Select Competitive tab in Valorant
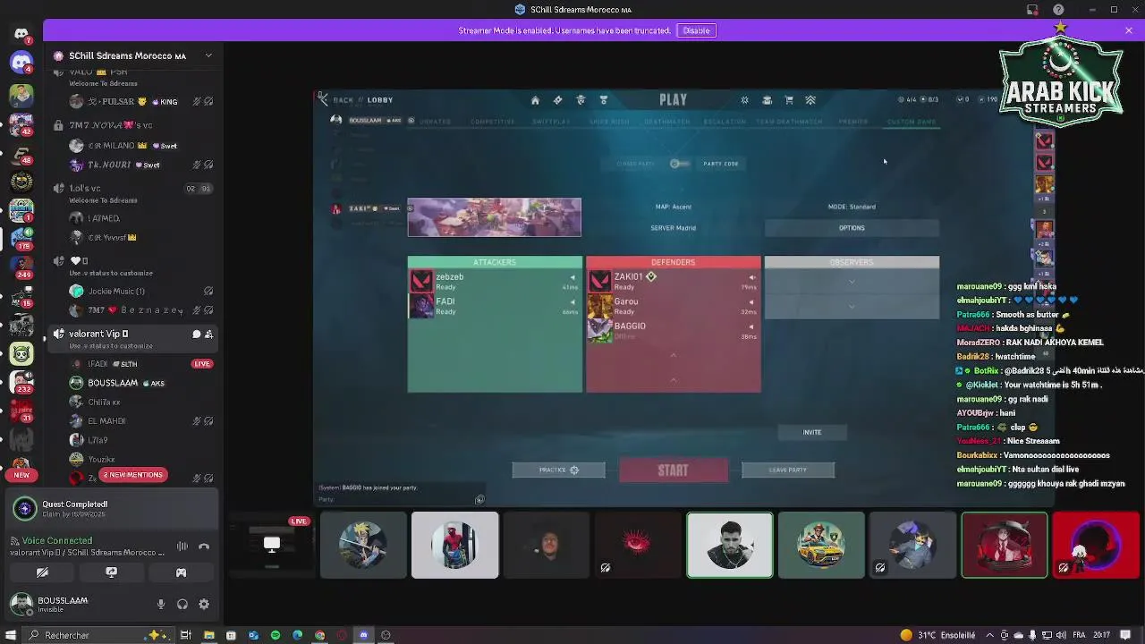The image size is (1145, 644). [493, 122]
